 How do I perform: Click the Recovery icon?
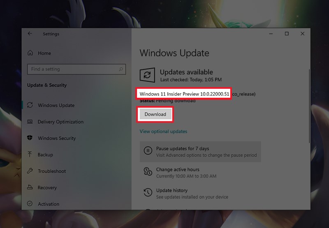(x=30, y=187)
